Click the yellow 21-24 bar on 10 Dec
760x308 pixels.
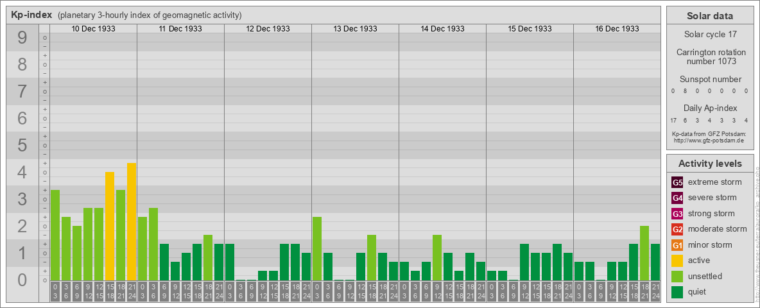(x=132, y=222)
